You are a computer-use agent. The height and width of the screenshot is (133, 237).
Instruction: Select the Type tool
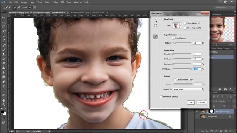pos(4,86)
